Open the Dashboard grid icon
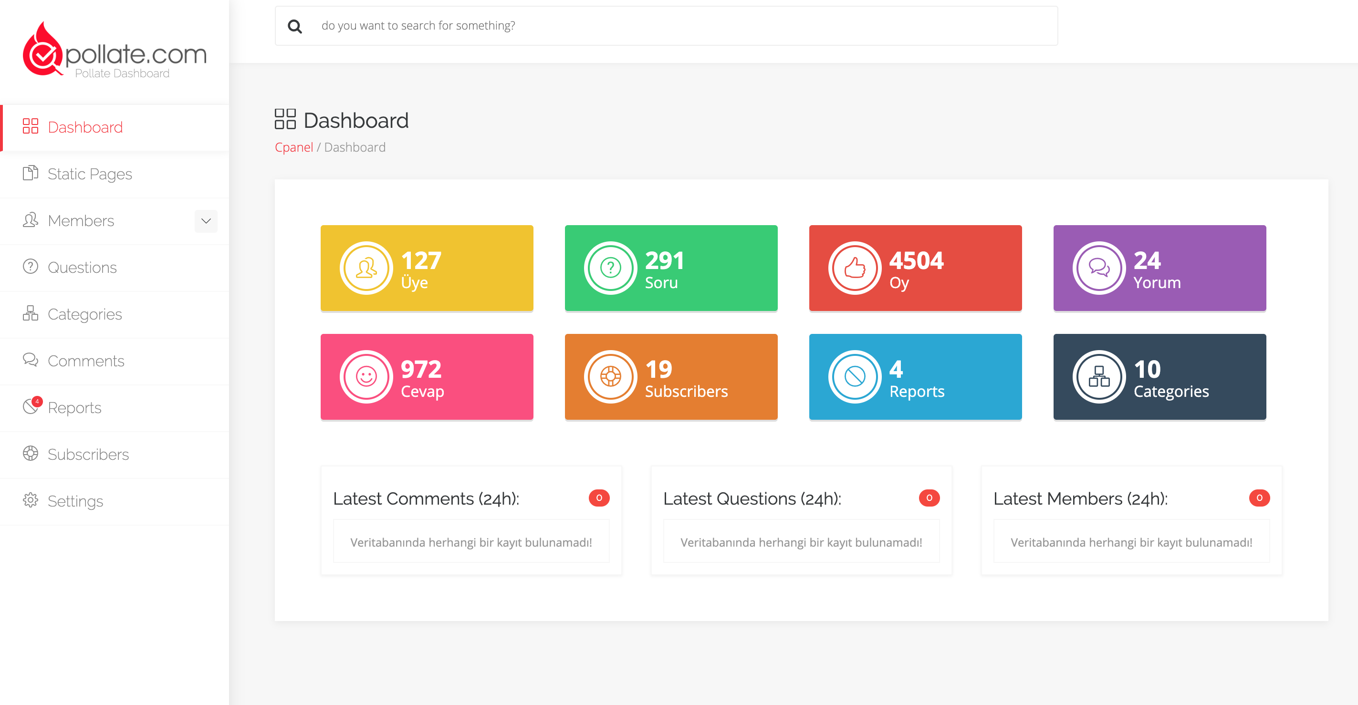 pos(31,127)
